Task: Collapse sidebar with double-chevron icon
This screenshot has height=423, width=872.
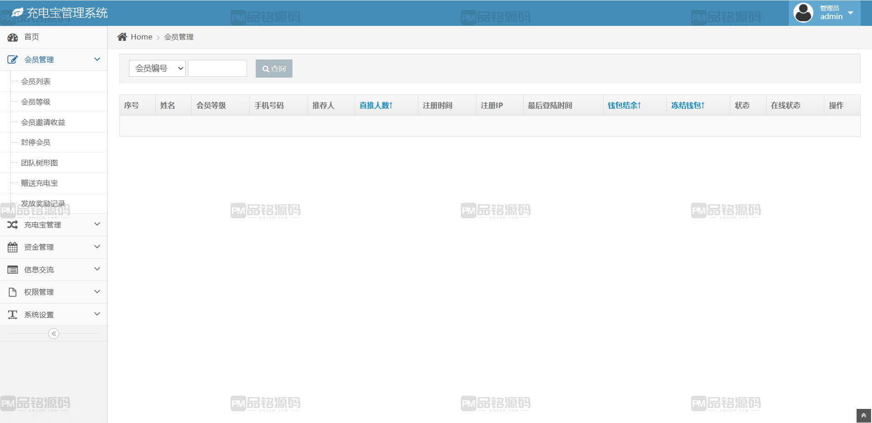Action: click(54, 334)
